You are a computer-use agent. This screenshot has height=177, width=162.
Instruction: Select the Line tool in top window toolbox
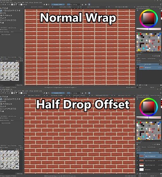click(x=3, y=11)
